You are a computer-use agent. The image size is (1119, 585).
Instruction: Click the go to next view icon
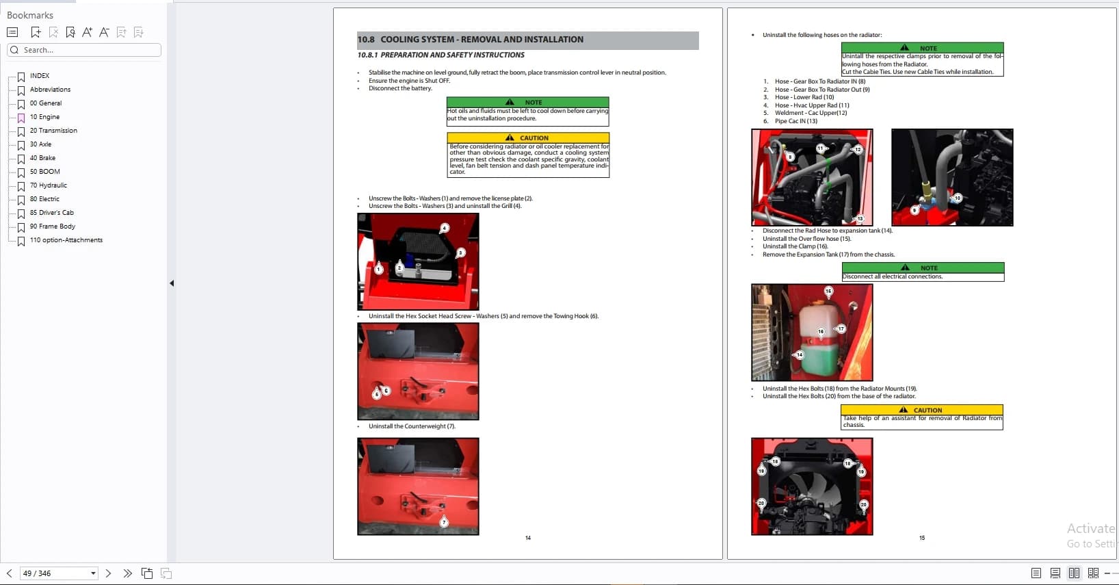pyautogui.click(x=166, y=573)
